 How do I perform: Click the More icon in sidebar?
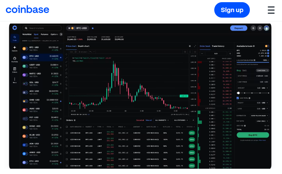point(15,80)
